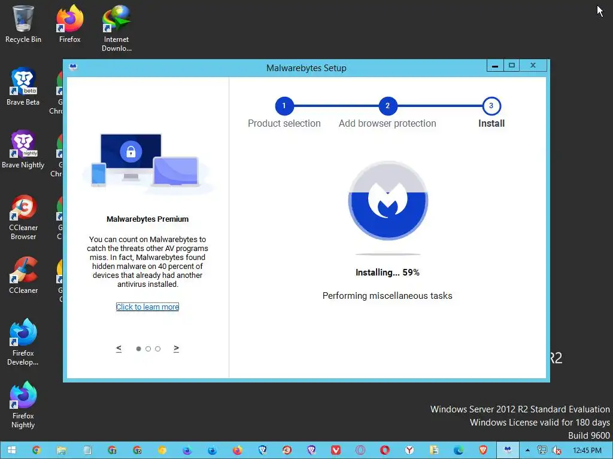Open the Firefox Nightly desktop shortcut

23,405
